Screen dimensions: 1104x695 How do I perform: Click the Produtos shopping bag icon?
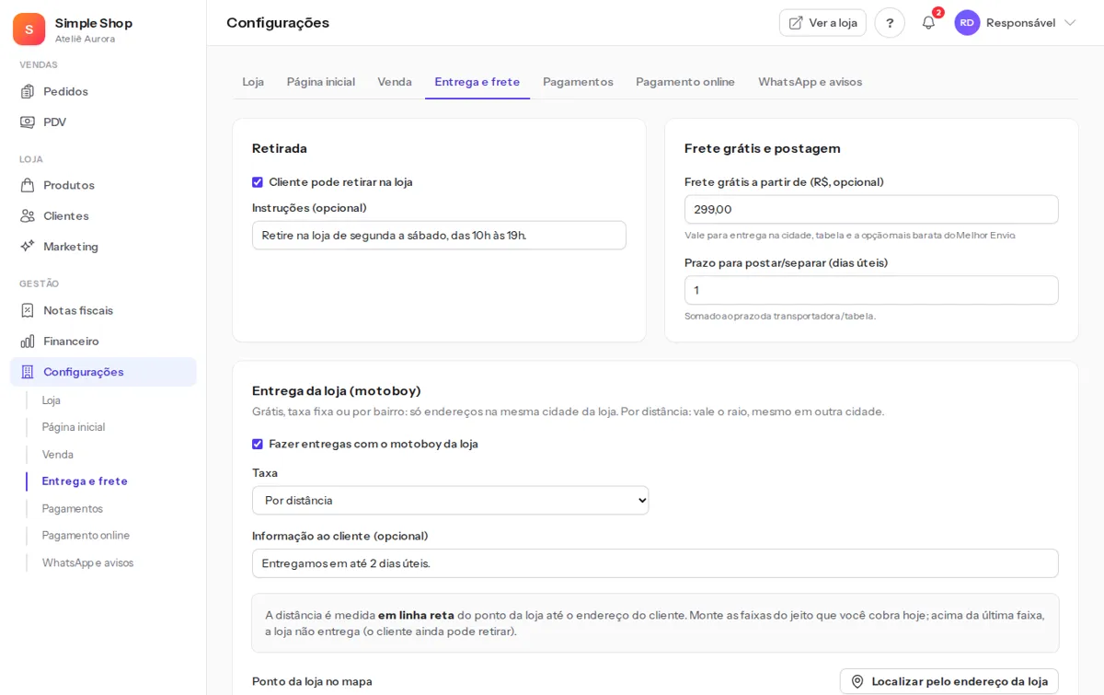point(28,185)
